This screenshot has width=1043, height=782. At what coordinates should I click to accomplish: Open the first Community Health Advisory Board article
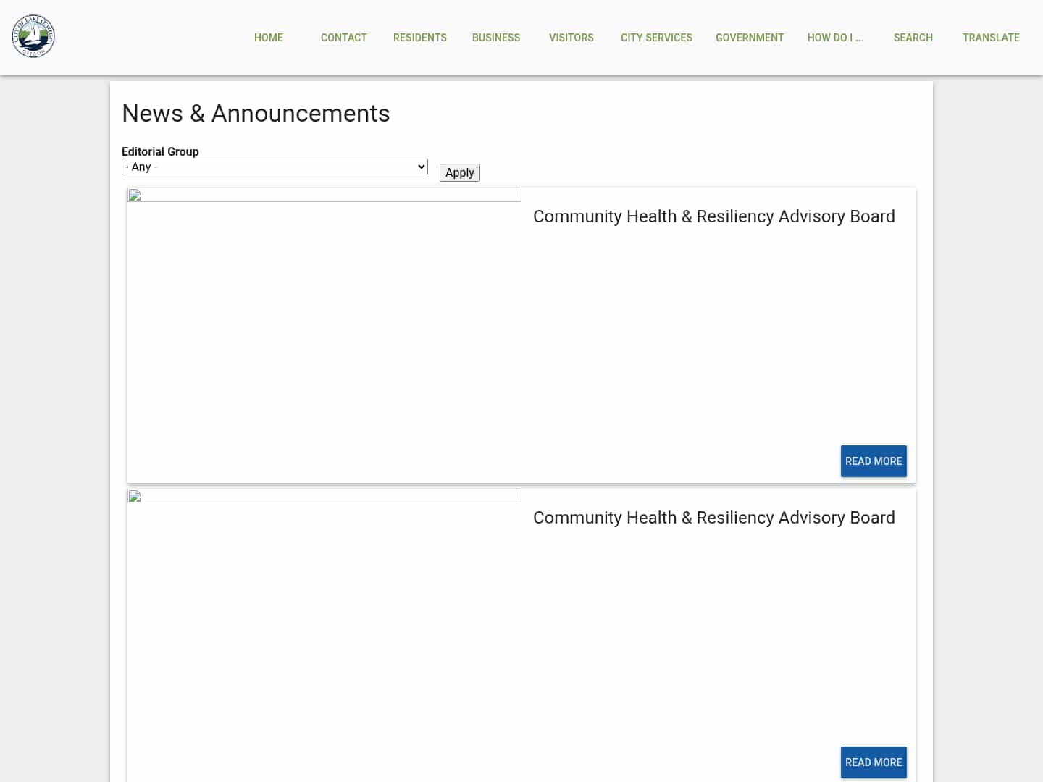tap(714, 216)
